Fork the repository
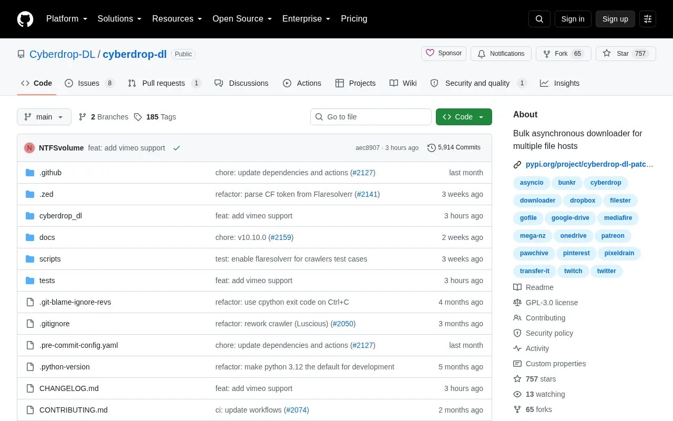The image size is (673, 421). point(564,54)
